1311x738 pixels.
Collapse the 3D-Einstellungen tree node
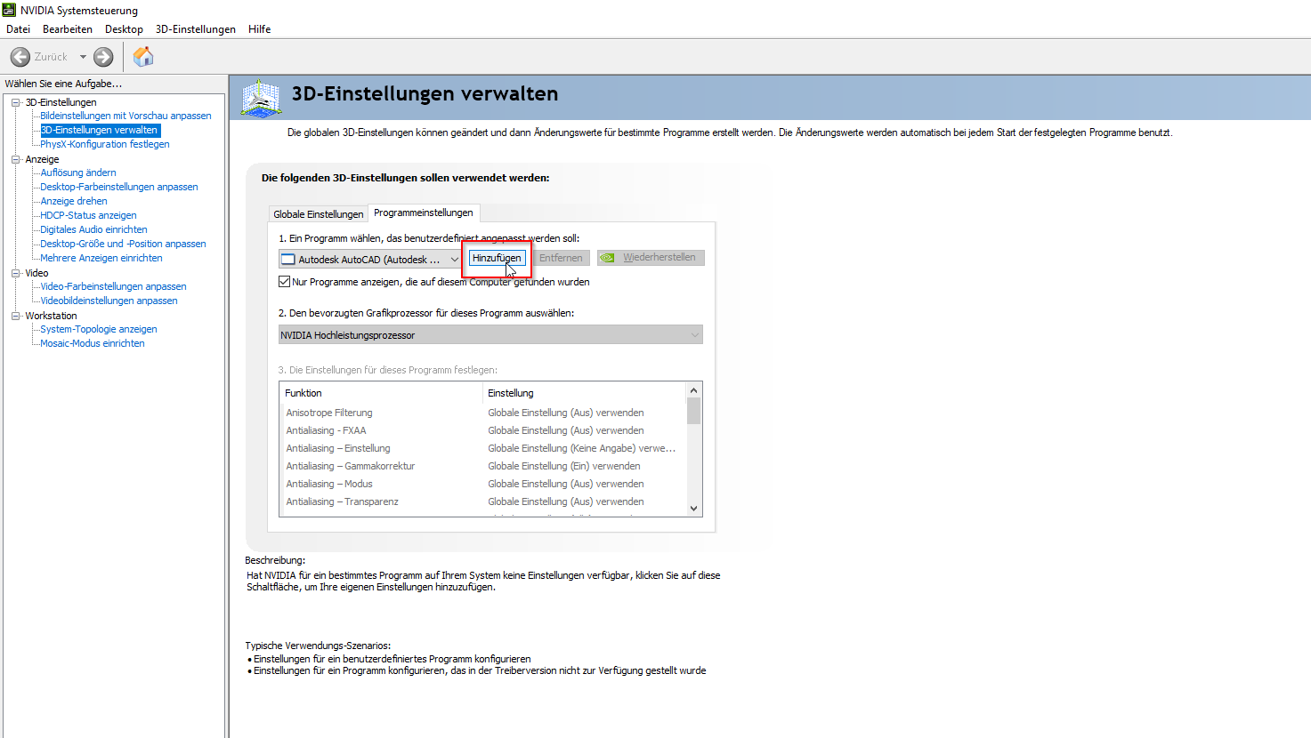(15, 102)
